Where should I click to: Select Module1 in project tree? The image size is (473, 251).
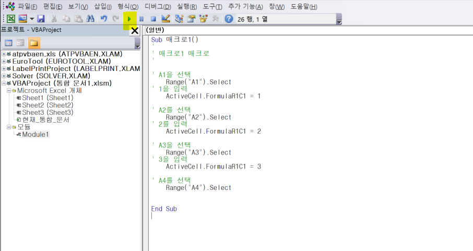[35, 134]
